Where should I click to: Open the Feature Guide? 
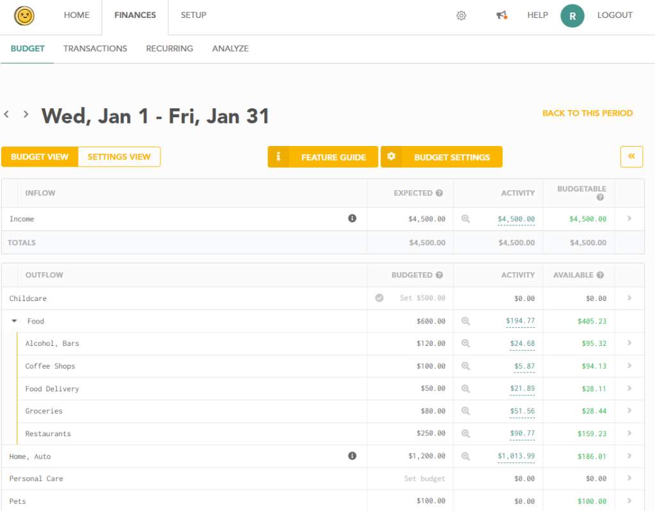click(322, 156)
